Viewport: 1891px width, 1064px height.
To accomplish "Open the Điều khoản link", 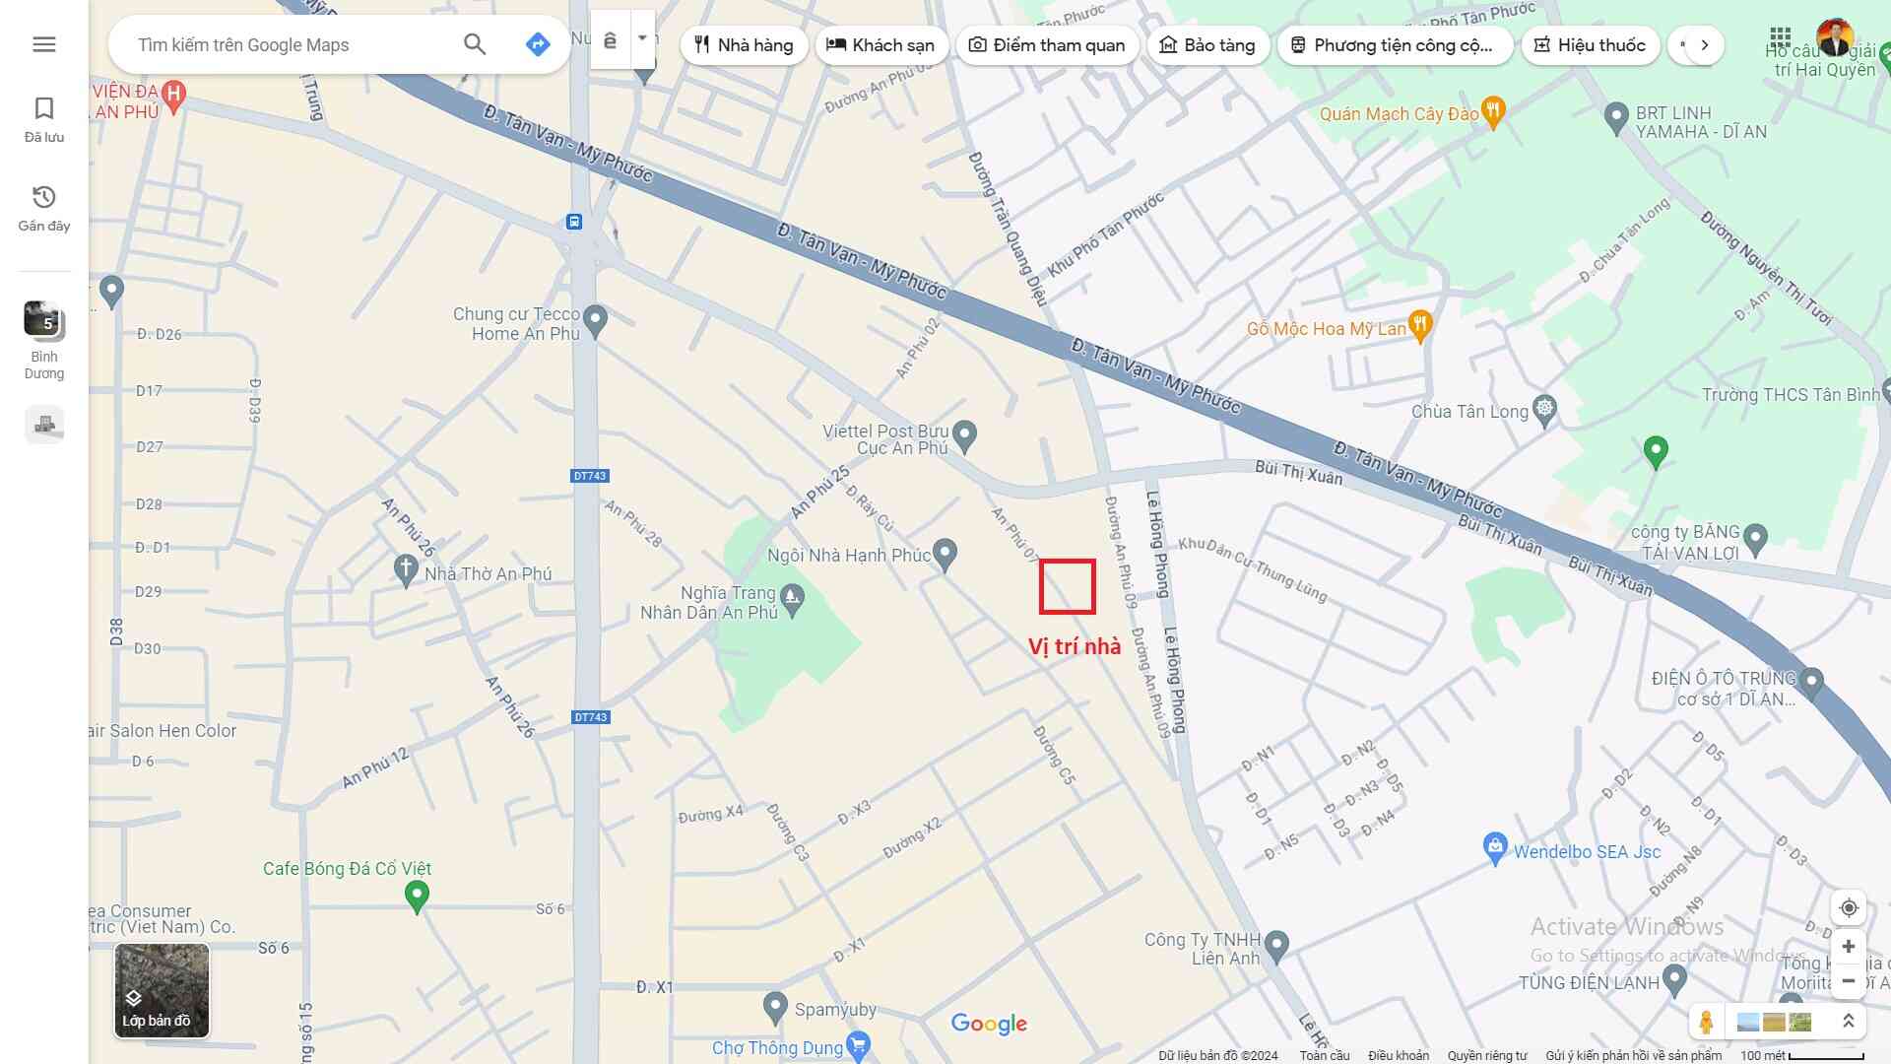I will click(1398, 1055).
